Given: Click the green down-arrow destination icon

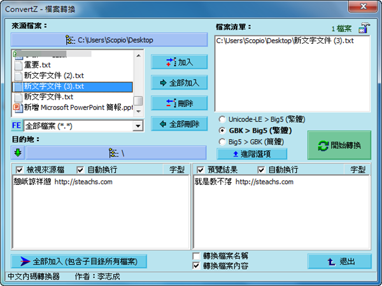Looking at the screenshot, I should point(18,153).
